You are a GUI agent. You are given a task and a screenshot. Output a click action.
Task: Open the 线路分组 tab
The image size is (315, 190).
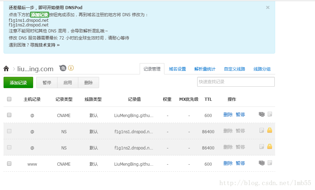262,69
